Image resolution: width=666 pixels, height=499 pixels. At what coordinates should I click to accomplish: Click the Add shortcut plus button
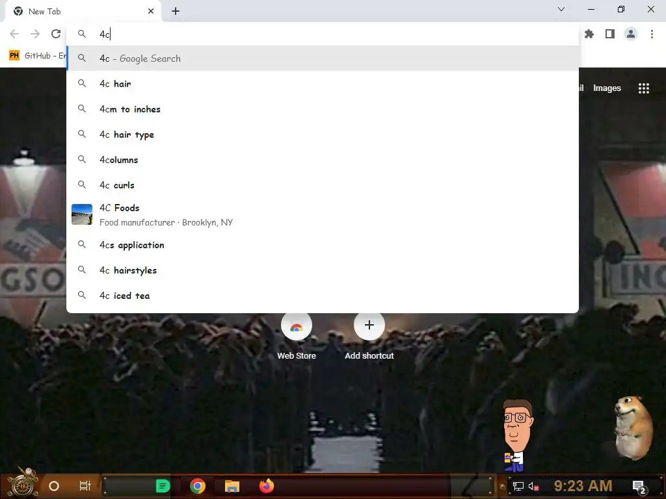pyautogui.click(x=369, y=326)
